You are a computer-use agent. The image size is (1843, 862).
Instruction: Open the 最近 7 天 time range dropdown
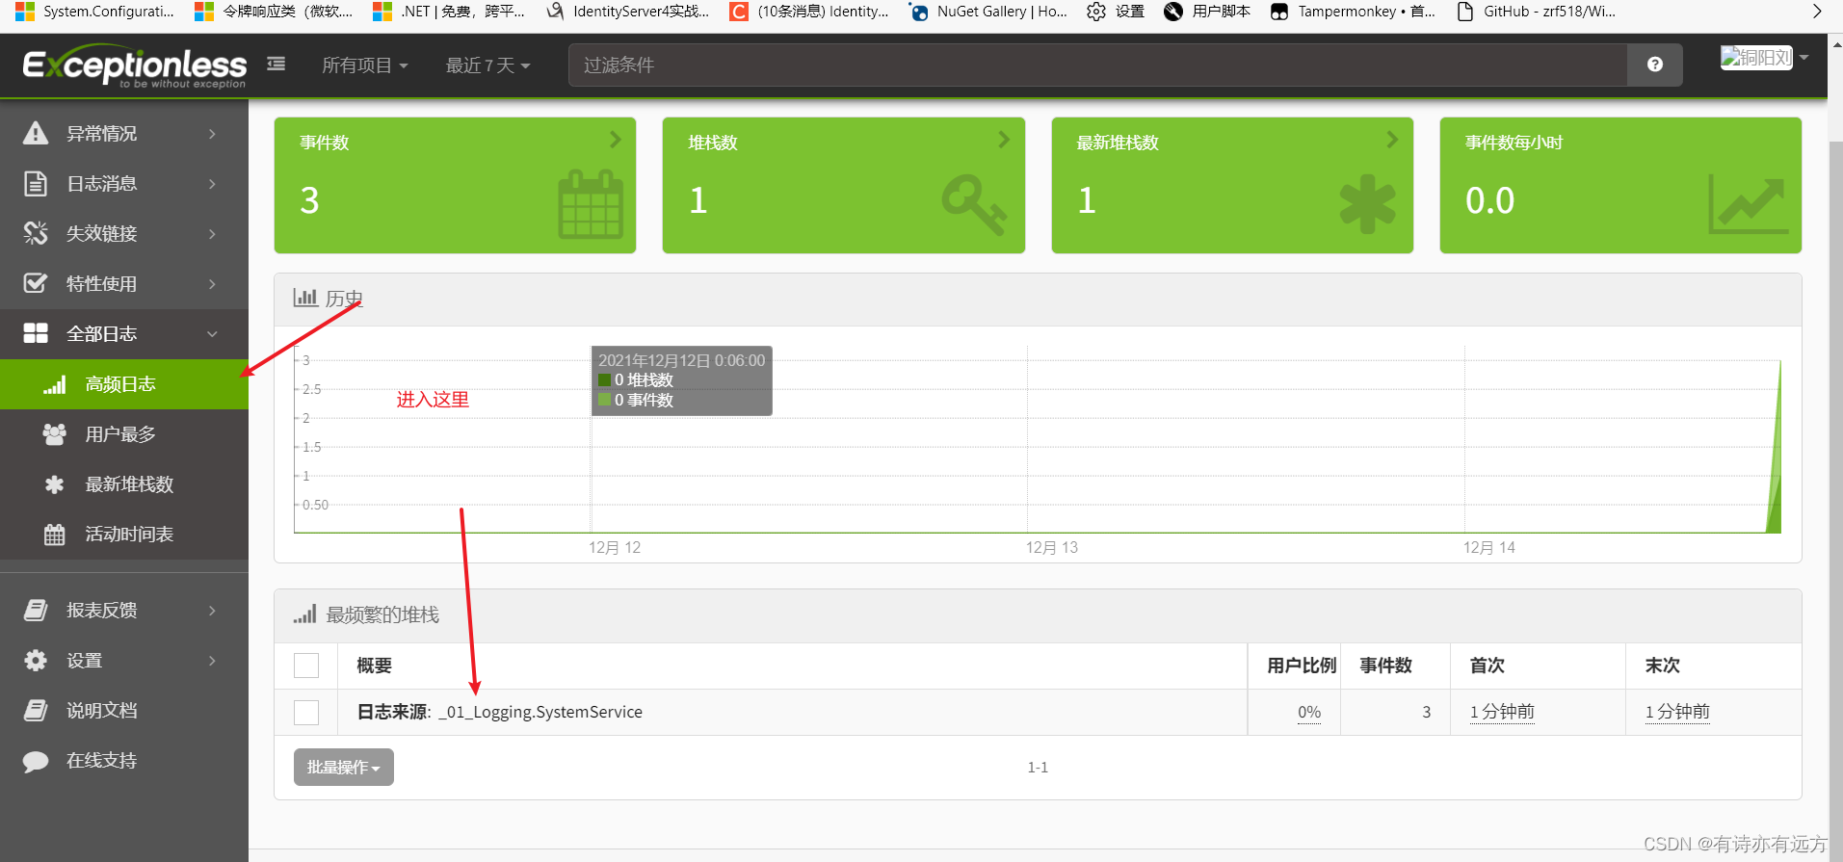[487, 65]
